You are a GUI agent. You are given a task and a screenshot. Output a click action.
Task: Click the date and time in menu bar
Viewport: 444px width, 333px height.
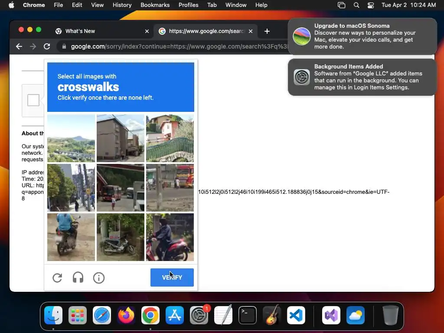click(x=408, y=5)
